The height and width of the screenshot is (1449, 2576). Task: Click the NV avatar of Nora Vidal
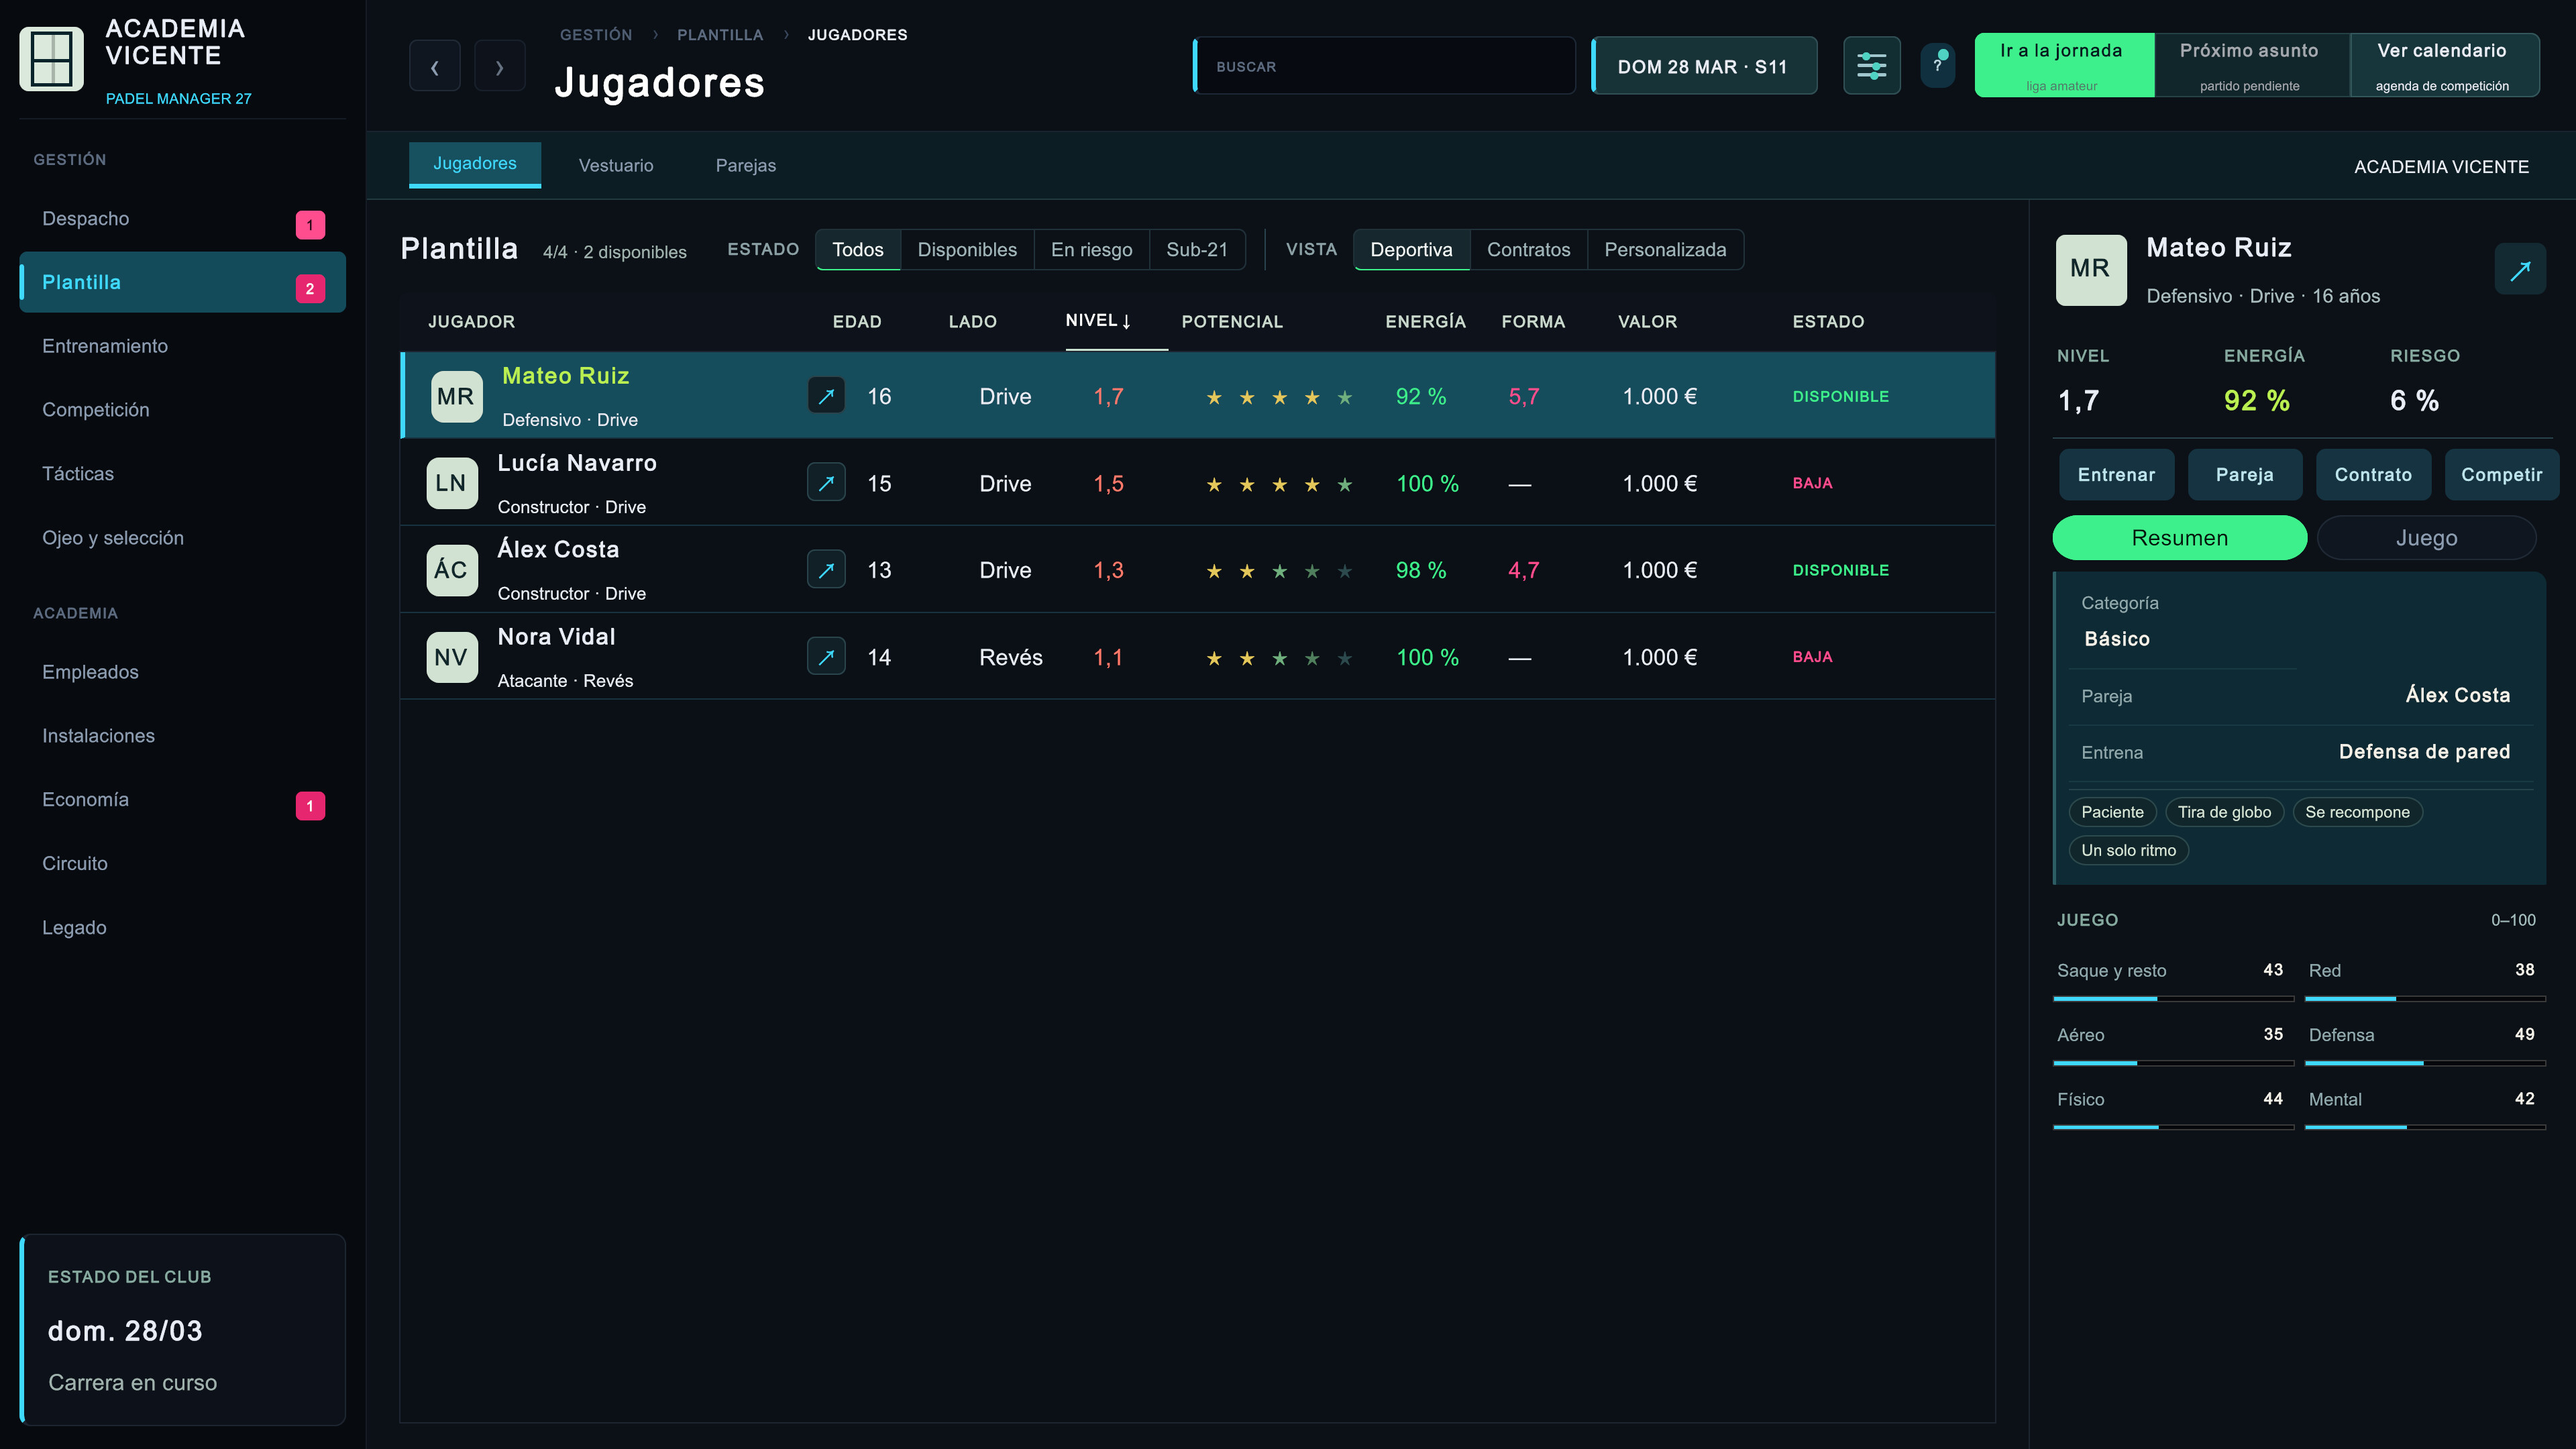coord(451,657)
